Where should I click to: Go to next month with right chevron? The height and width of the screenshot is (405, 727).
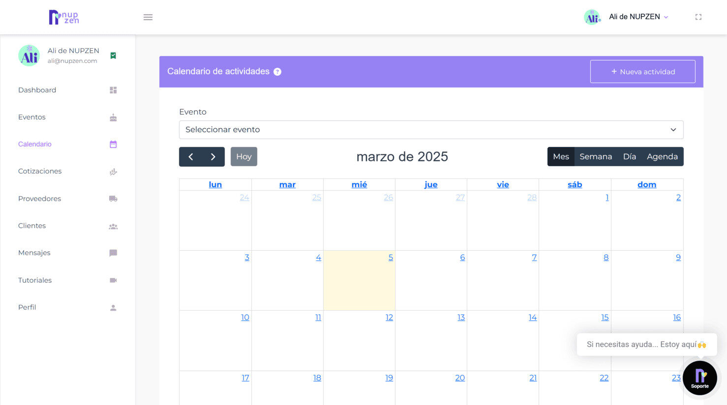click(x=213, y=157)
